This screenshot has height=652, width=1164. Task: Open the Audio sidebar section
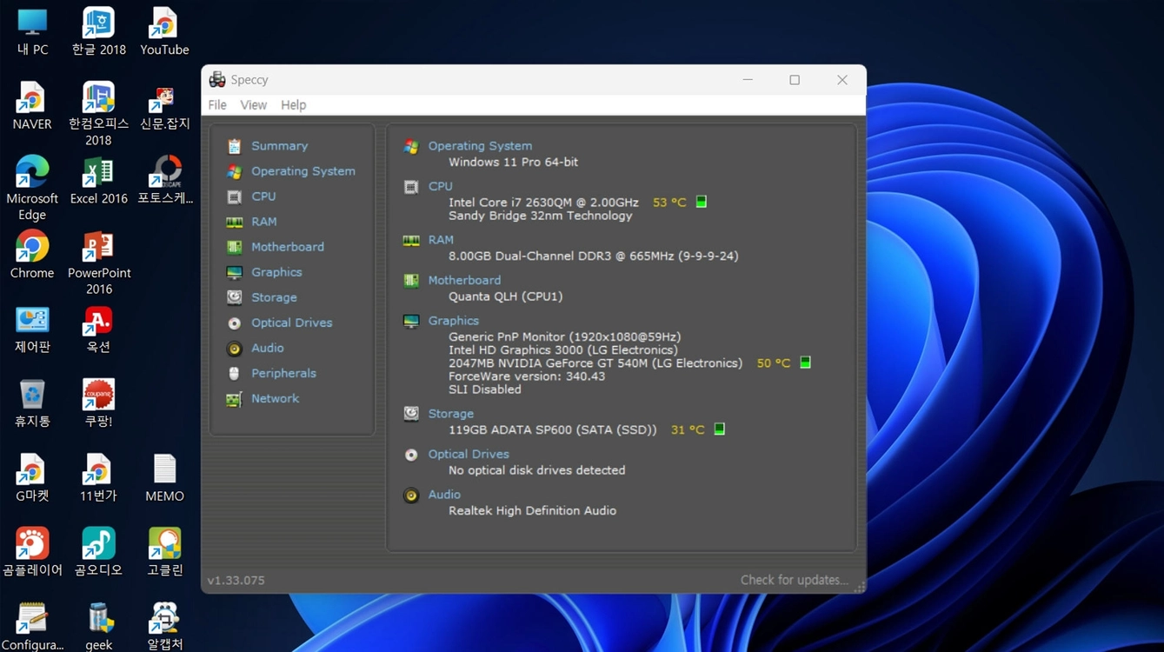pos(267,348)
